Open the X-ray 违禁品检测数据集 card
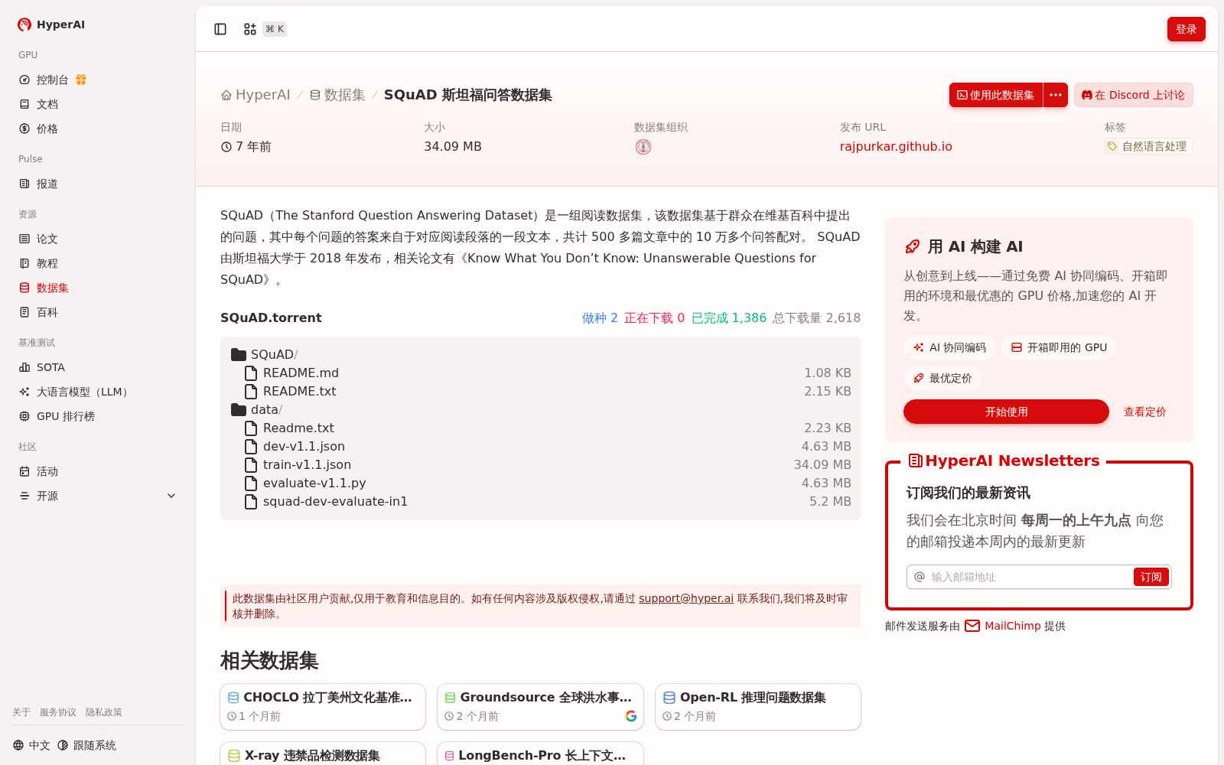1224x765 pixels. click(x=323, y=754)
